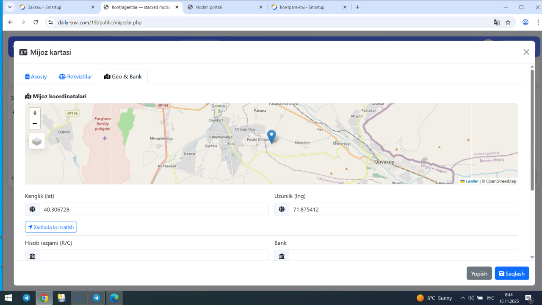The height and width of the screenshot is (305, 542).
Task: Show hidden system tray icons
Action: click(463, 298)
